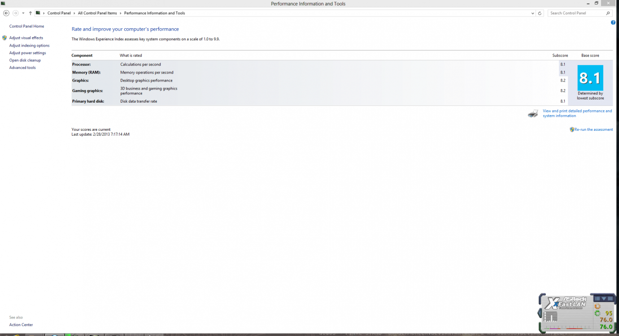Click Re-run the assessment

tap(593, 129)
